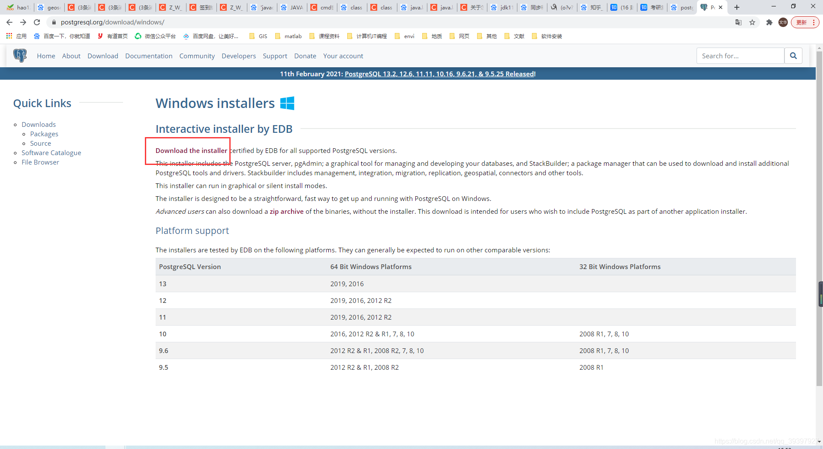Switch to the jdk11 tab
823x449 pixels.
[502, 7]
